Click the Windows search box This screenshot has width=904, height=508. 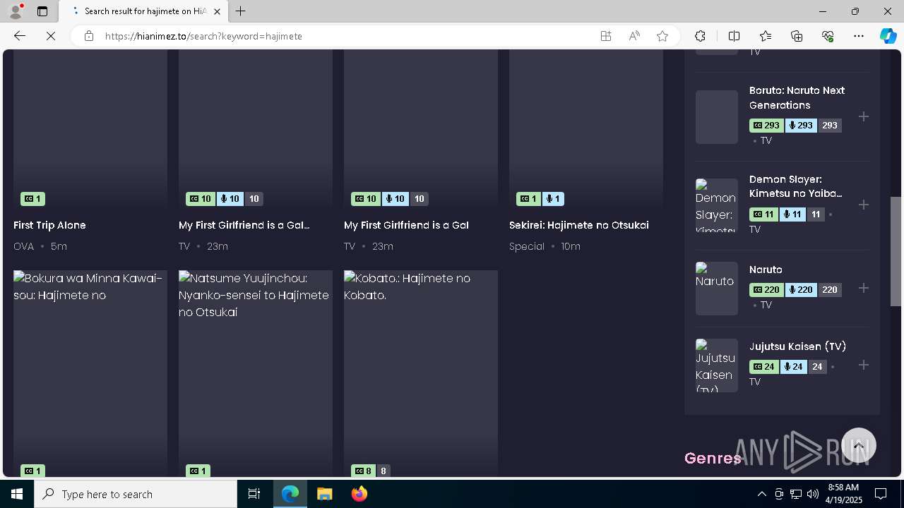click(136, 494)
